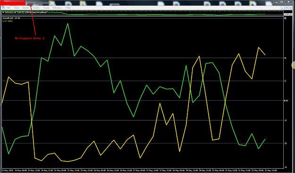Minimize the main terminal window
This screenshot has width=295, height=173.
[x=277, y=2]
